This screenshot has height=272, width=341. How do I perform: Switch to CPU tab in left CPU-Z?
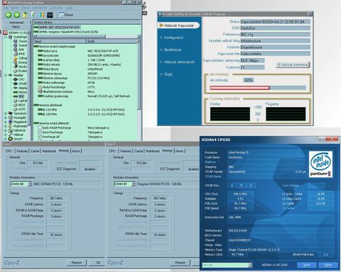[9, 151]
